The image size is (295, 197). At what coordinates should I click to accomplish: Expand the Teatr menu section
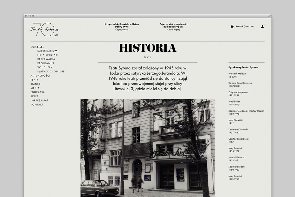pyautogui.click(x=34, y=80)
